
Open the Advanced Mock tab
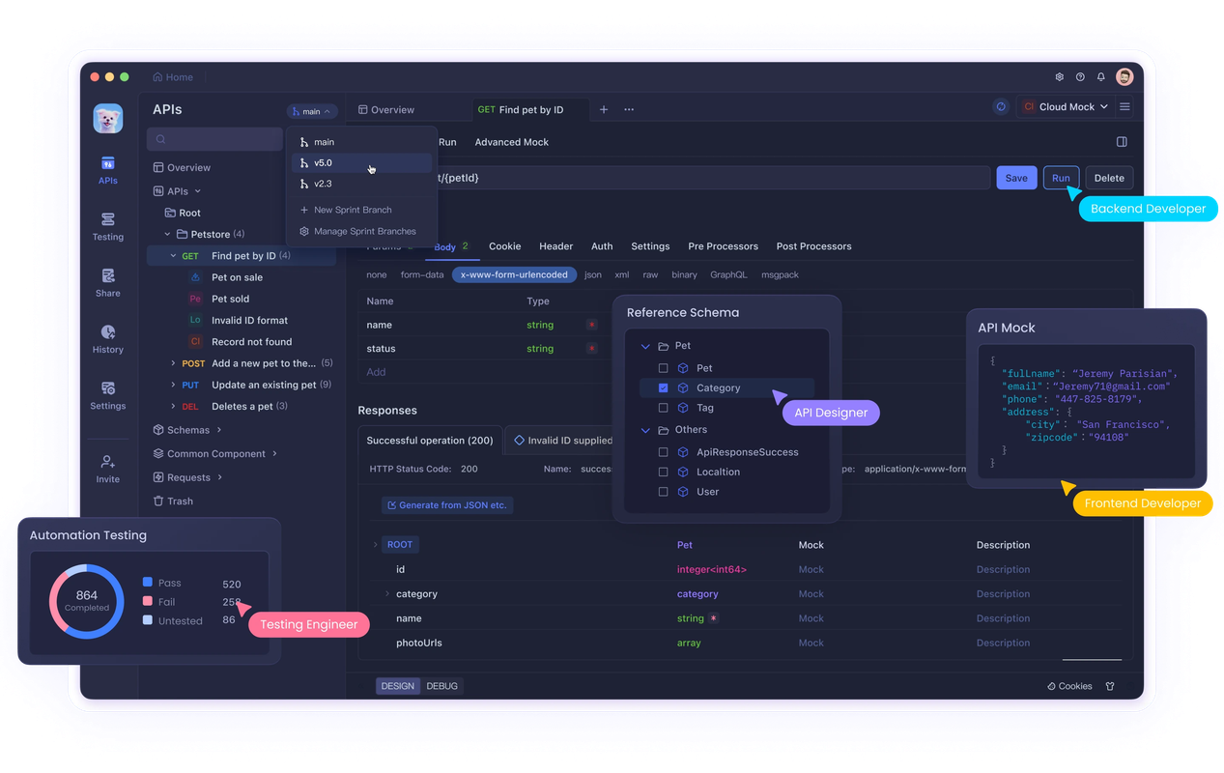[x=511, y=142]
